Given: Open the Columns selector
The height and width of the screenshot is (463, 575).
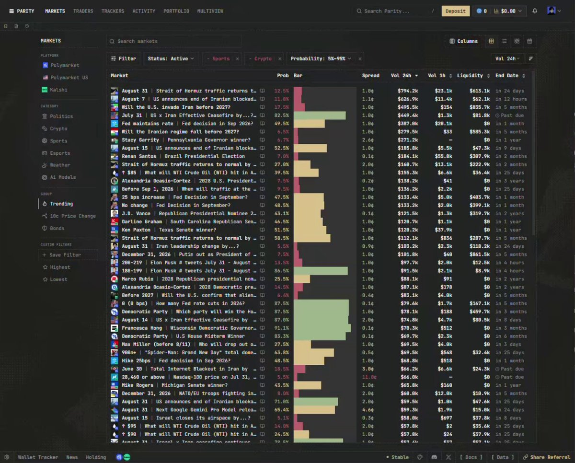Looking at the screenshot, I should 463,41.
